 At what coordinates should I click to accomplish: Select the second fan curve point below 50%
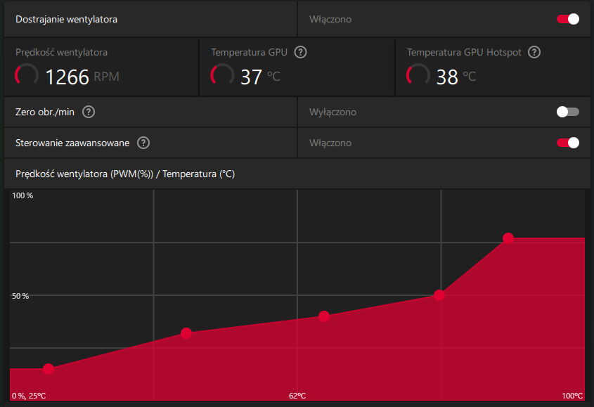(x=186, y=333)
